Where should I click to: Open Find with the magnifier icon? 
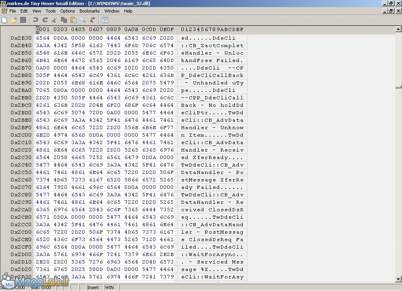click(x=83, y=20)
